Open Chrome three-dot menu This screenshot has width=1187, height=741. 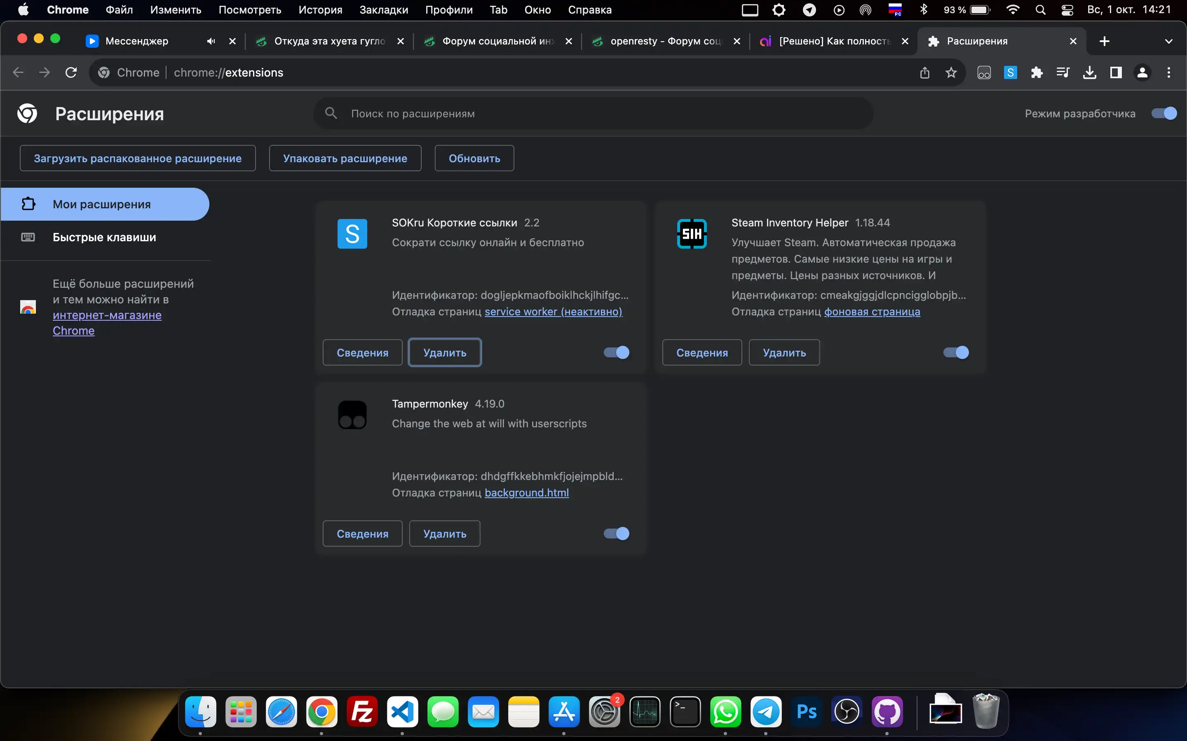click(1169, 72)
